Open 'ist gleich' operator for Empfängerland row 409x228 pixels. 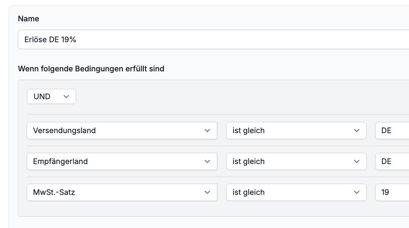pos(296,161)
